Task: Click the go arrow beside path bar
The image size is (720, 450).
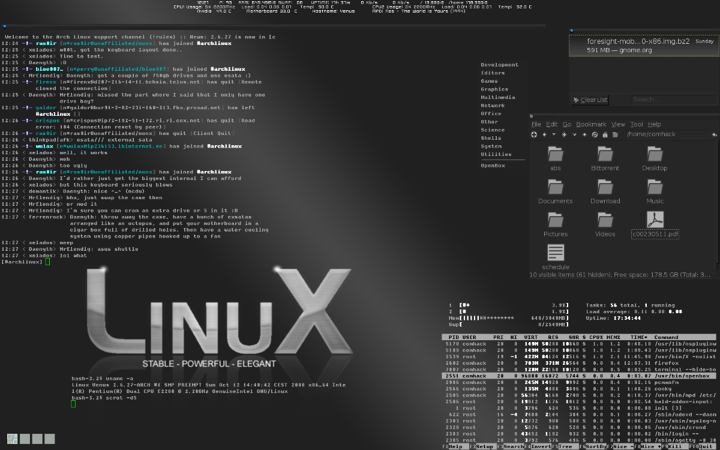Action: click(714, 134)
